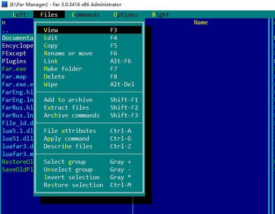
Task: Close the open Files menu header
Action: pos(49,14)
